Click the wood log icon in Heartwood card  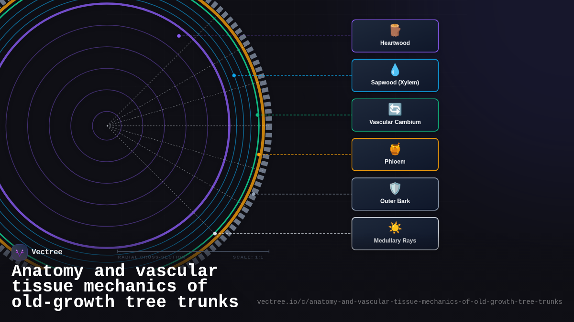[x=395, y=31]
